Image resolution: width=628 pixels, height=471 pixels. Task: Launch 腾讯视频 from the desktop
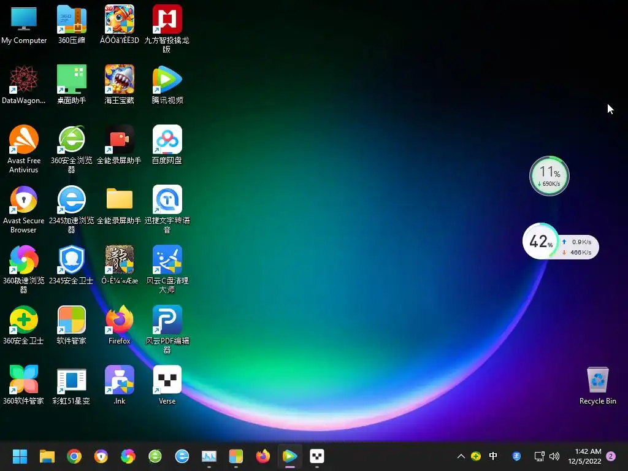[x=167, y=85]
